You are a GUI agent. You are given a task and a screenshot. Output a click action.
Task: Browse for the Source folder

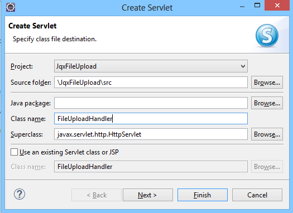[267, 83]
